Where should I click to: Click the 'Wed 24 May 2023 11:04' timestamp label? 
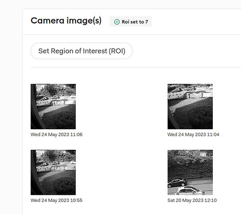tap(193, 134)
